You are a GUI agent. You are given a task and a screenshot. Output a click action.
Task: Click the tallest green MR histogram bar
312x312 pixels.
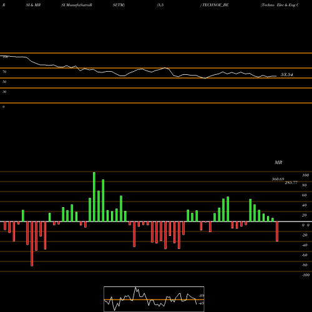94,197
